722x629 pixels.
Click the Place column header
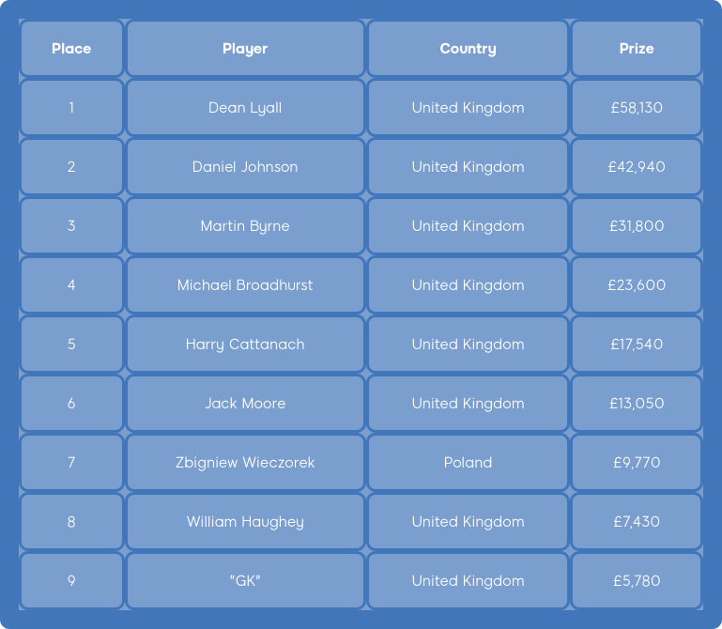[71, 49]
